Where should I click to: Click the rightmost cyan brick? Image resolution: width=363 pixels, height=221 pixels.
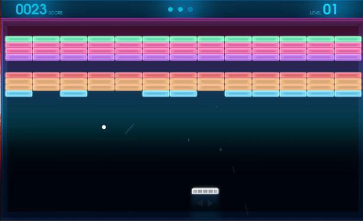tap(348, 93)
